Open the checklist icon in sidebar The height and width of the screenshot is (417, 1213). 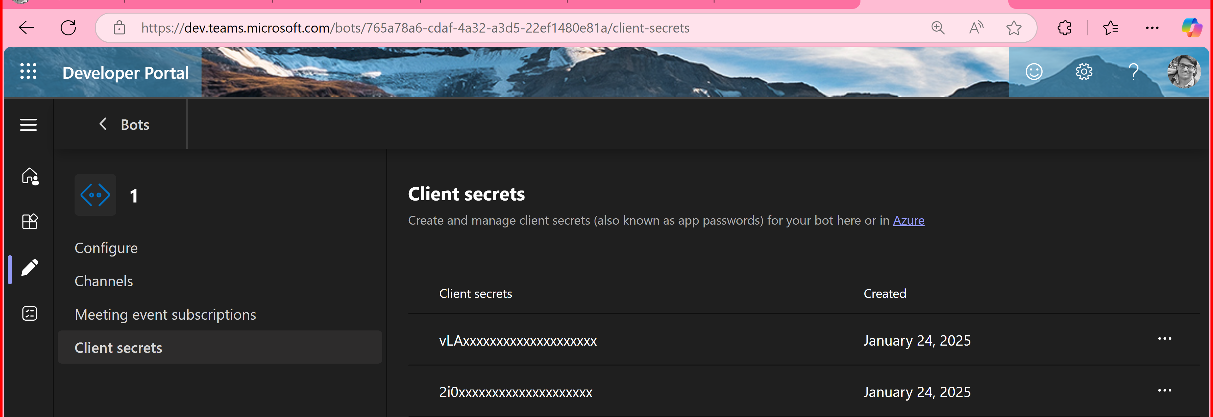pos(30,313)
